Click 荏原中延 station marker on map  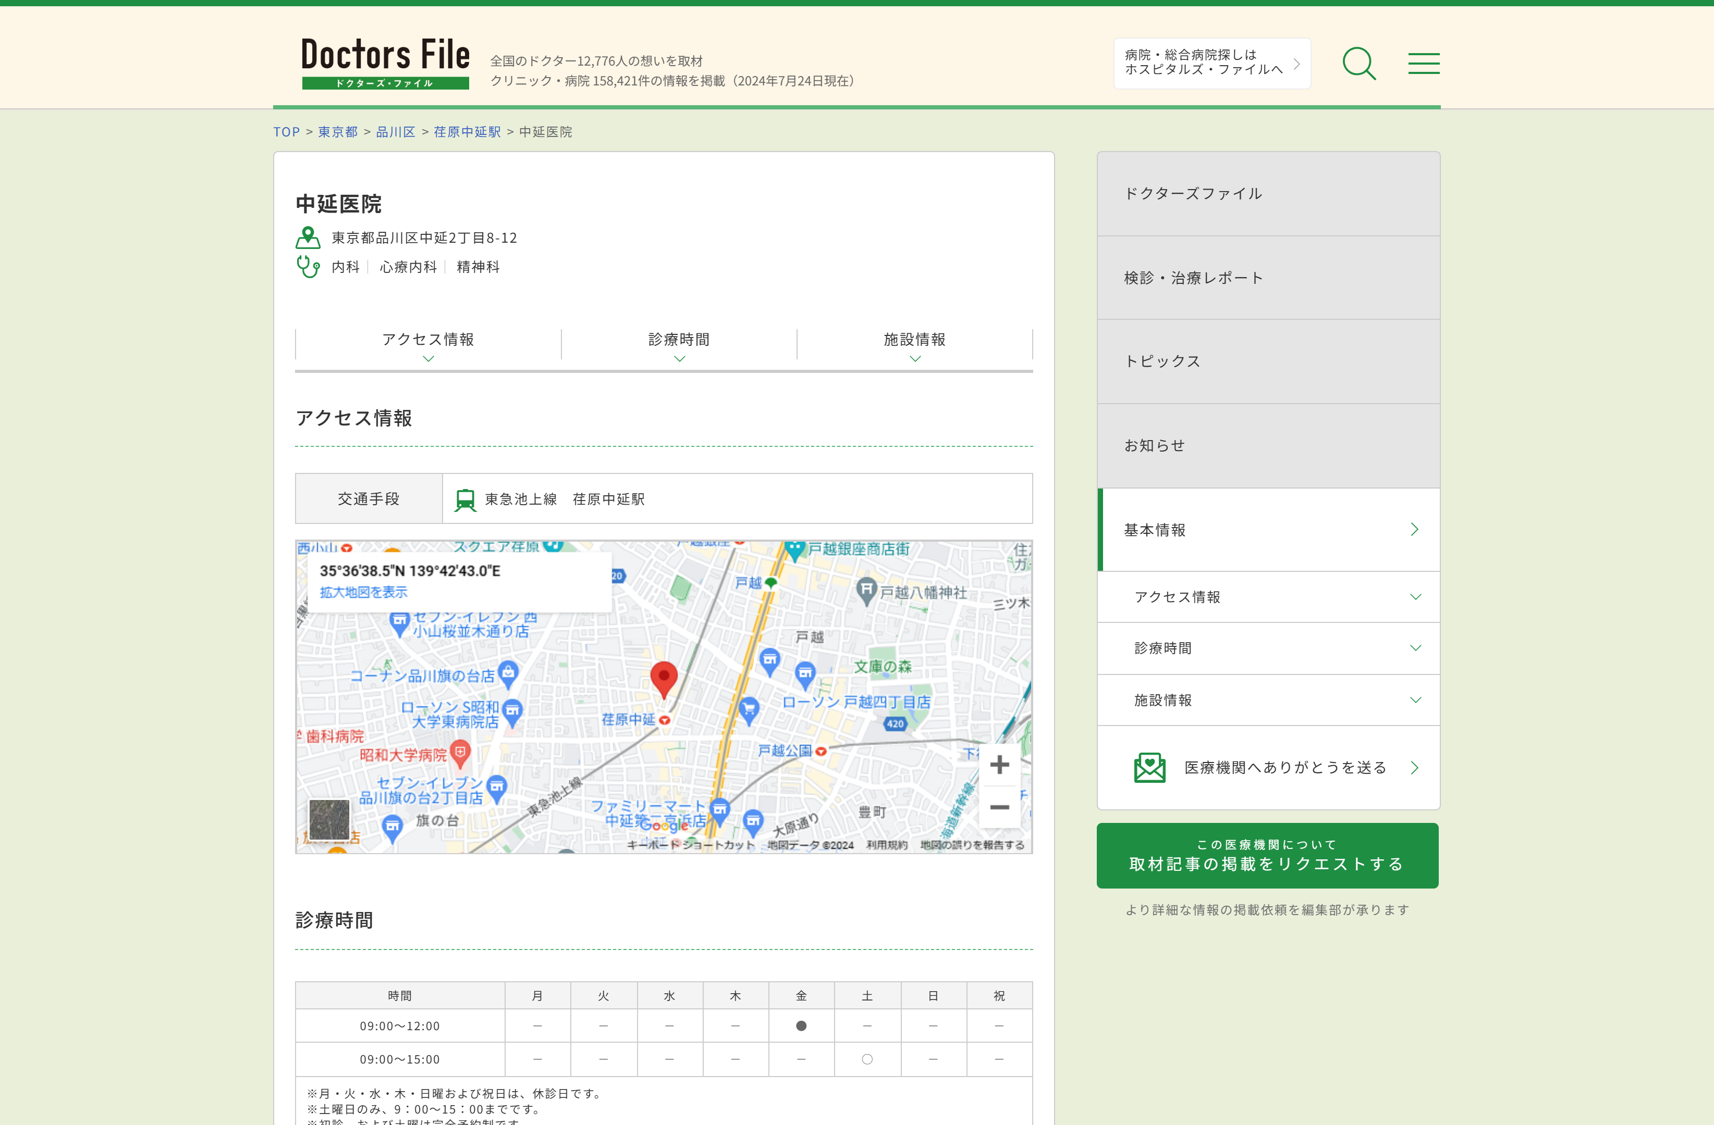coord(665,720)
